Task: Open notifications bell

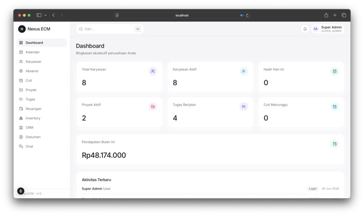Action: pyautogui.click(x=305, y=29)
